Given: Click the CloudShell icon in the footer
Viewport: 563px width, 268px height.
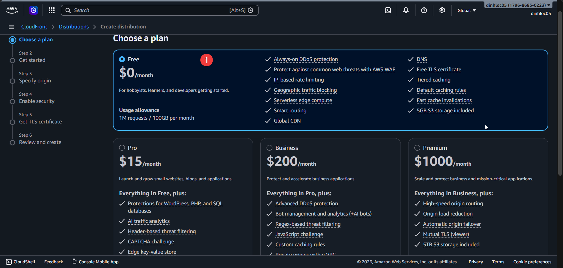Looking at the screenshot, I should 9,262.
